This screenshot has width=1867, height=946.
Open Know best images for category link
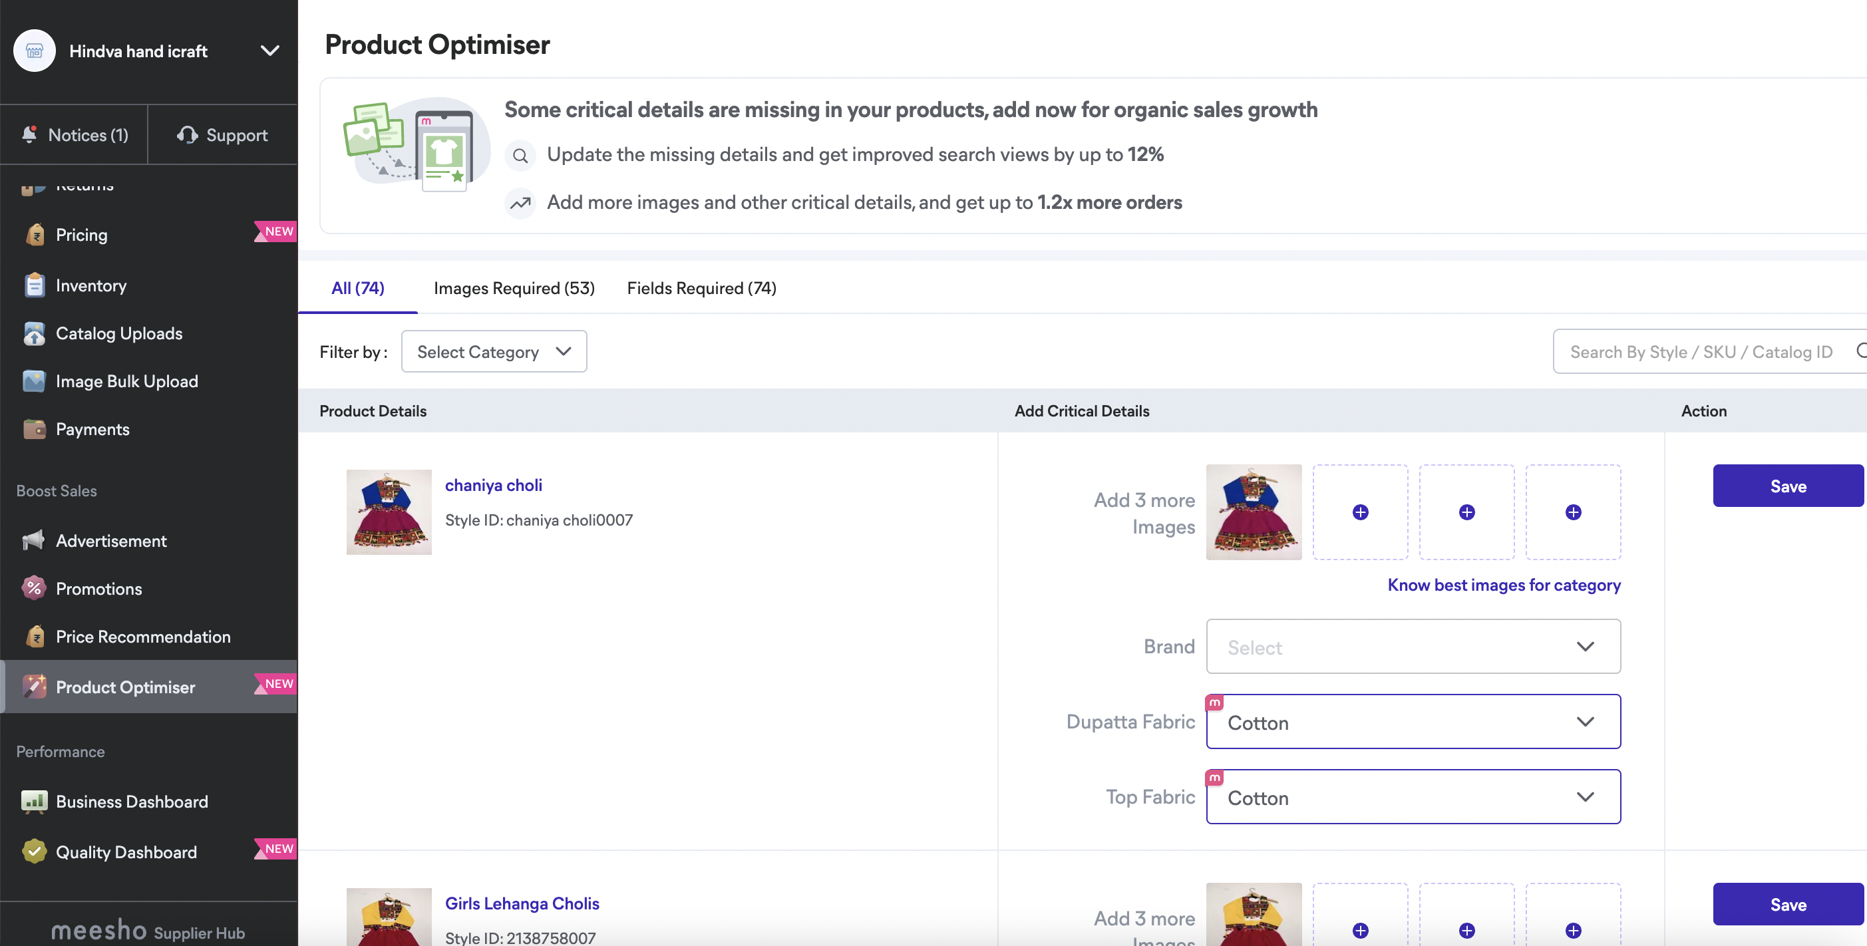[x=1503, y=585]
